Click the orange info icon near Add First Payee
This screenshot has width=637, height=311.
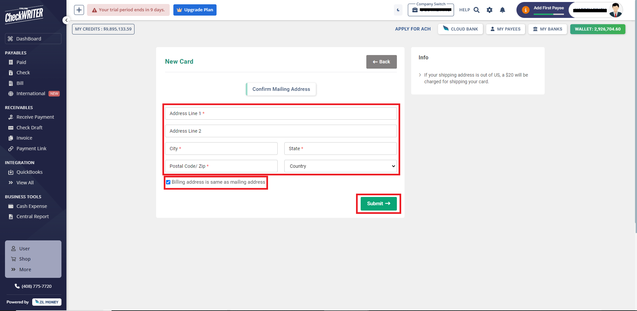(525, 10)
